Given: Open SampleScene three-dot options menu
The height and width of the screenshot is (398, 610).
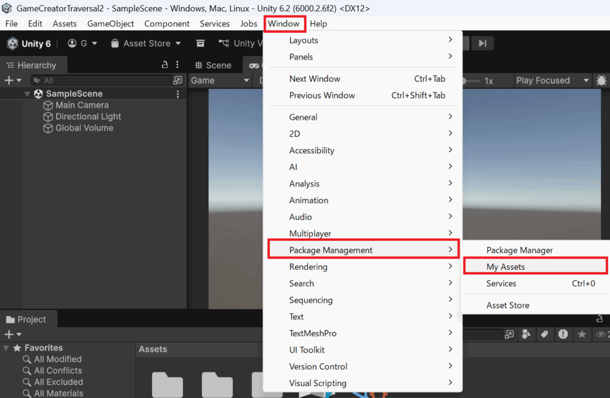Looking at the screenshot, I should point(178,94).
